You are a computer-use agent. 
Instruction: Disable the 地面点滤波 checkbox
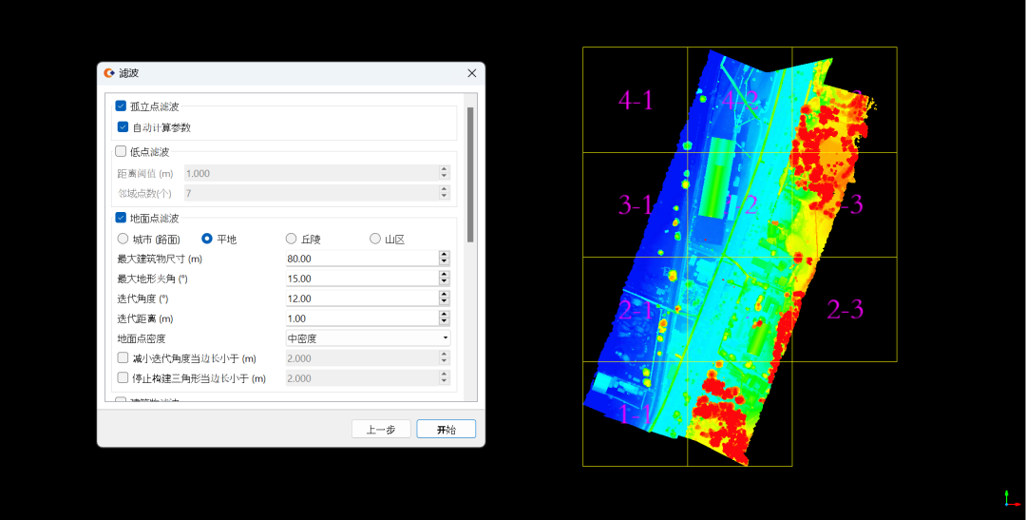tap(121, 218)
